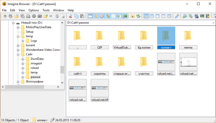Expand the Фотографии folder node
This screenshot has height=123, width=216.
pos(18,82)
